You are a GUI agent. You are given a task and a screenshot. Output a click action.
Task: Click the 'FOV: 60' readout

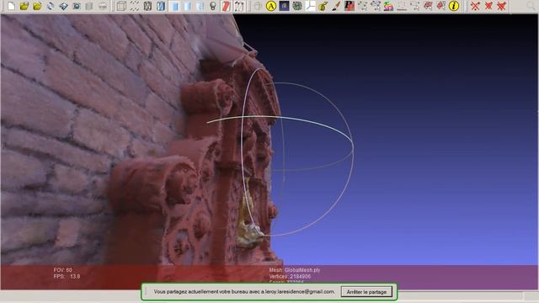click(x=63, y=270)
